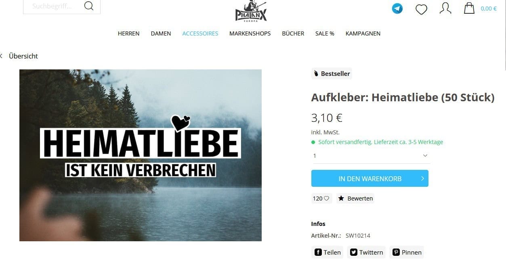Open the MARKENSHOPS menu
Viewport: 506px width, 280px height.
(250, 33)
